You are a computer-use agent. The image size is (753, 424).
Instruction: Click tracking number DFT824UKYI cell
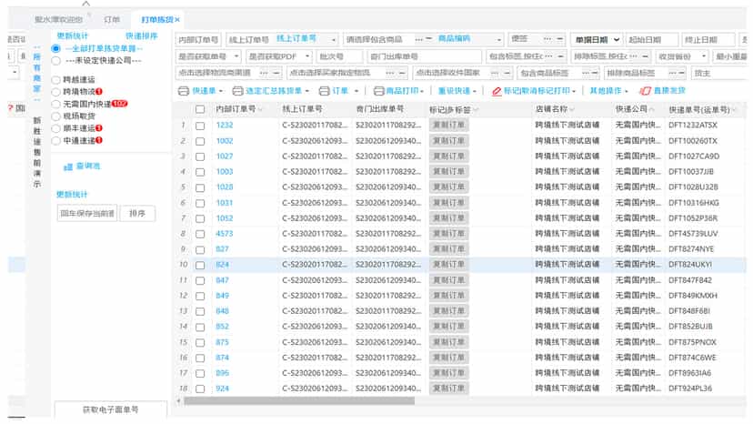(690, 265)
